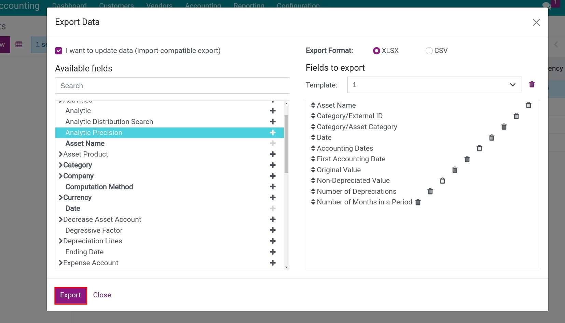Viewport: 565px width, 323px height.
Task: Switch to list view icon behind dialog
Action: point(19,44)
